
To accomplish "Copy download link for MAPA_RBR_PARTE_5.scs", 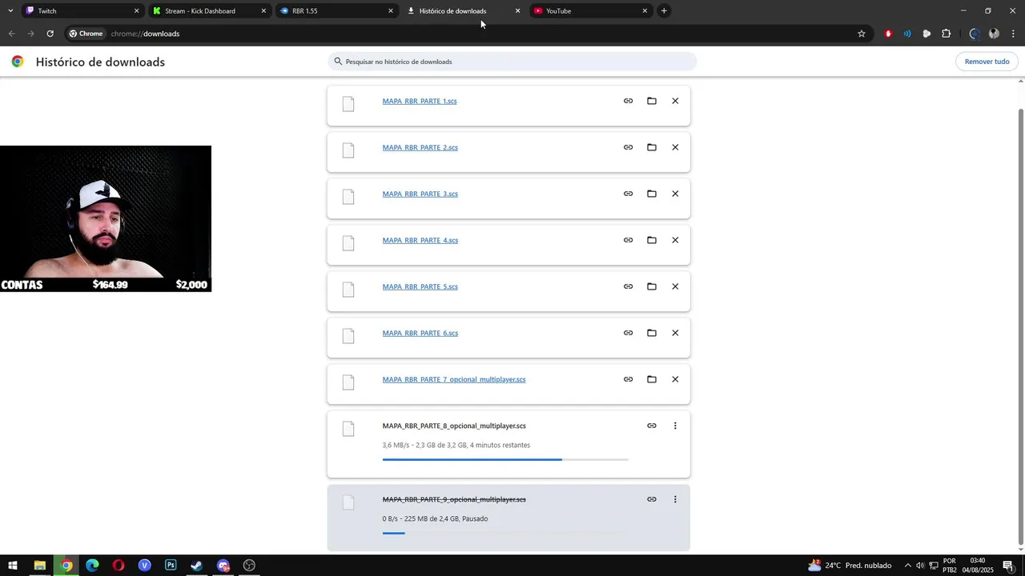I will [x=628, y=286].
